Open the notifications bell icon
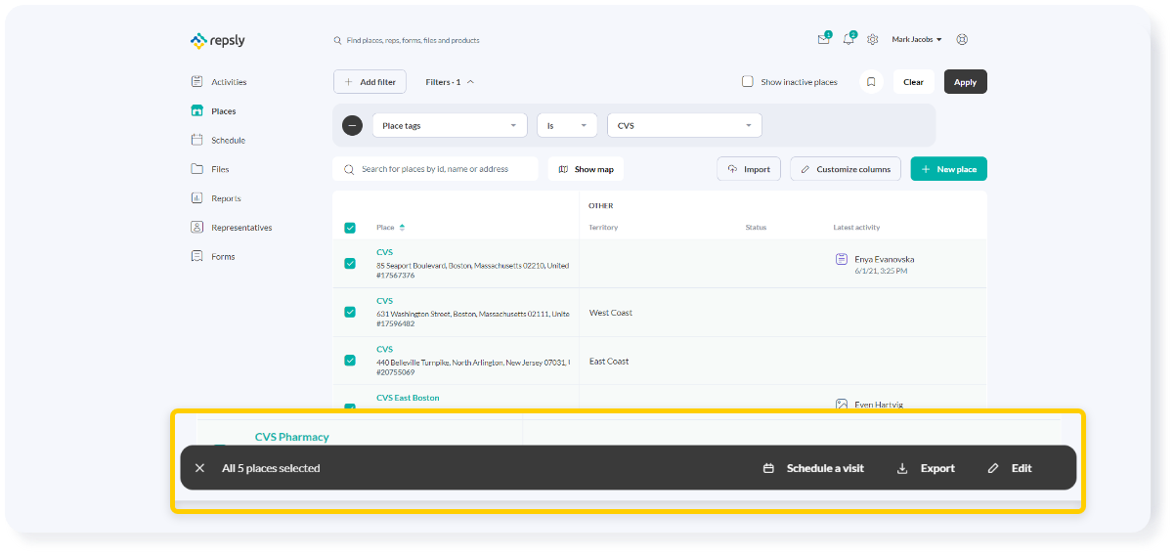Image resolution: width=1175 pixels, height=557 pixels. (848, 40)
